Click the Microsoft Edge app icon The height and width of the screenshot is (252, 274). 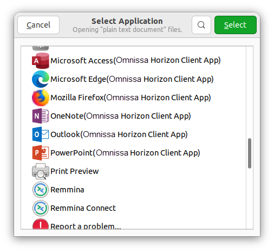(x=41, y=79)
